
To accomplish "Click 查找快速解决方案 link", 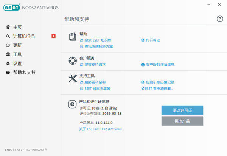I will click(x=99, y=46).
